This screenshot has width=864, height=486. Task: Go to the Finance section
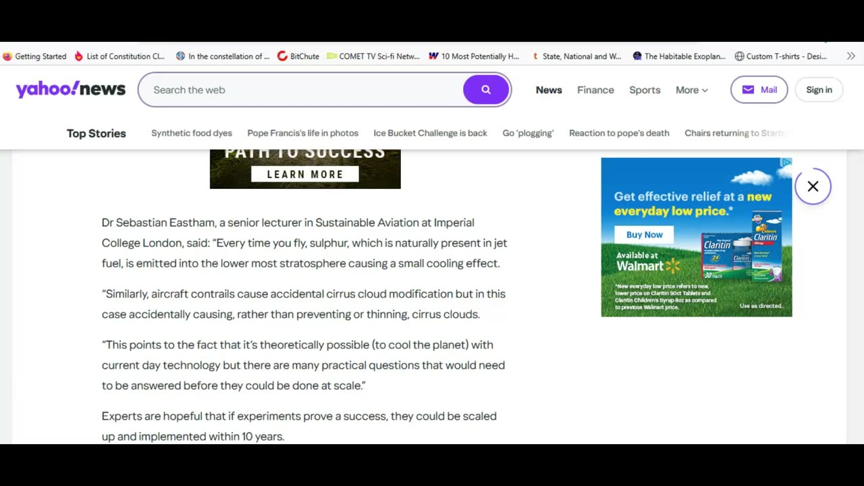click(595, 90)
